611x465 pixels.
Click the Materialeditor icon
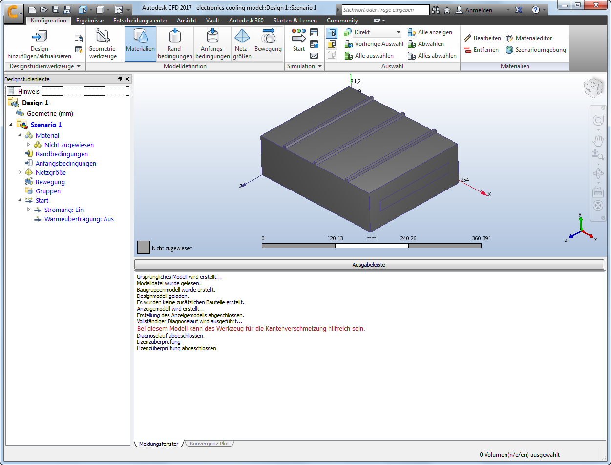[x=510, y=38]
